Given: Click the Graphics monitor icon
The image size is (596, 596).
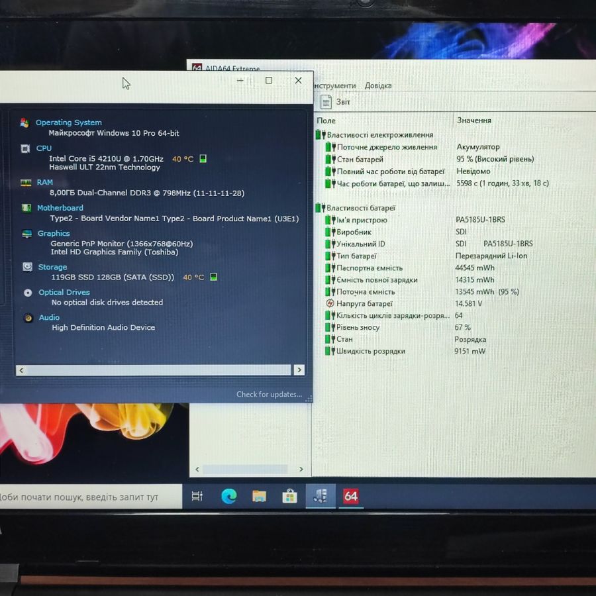Looking at the screenshot, I should pos(26,234).
